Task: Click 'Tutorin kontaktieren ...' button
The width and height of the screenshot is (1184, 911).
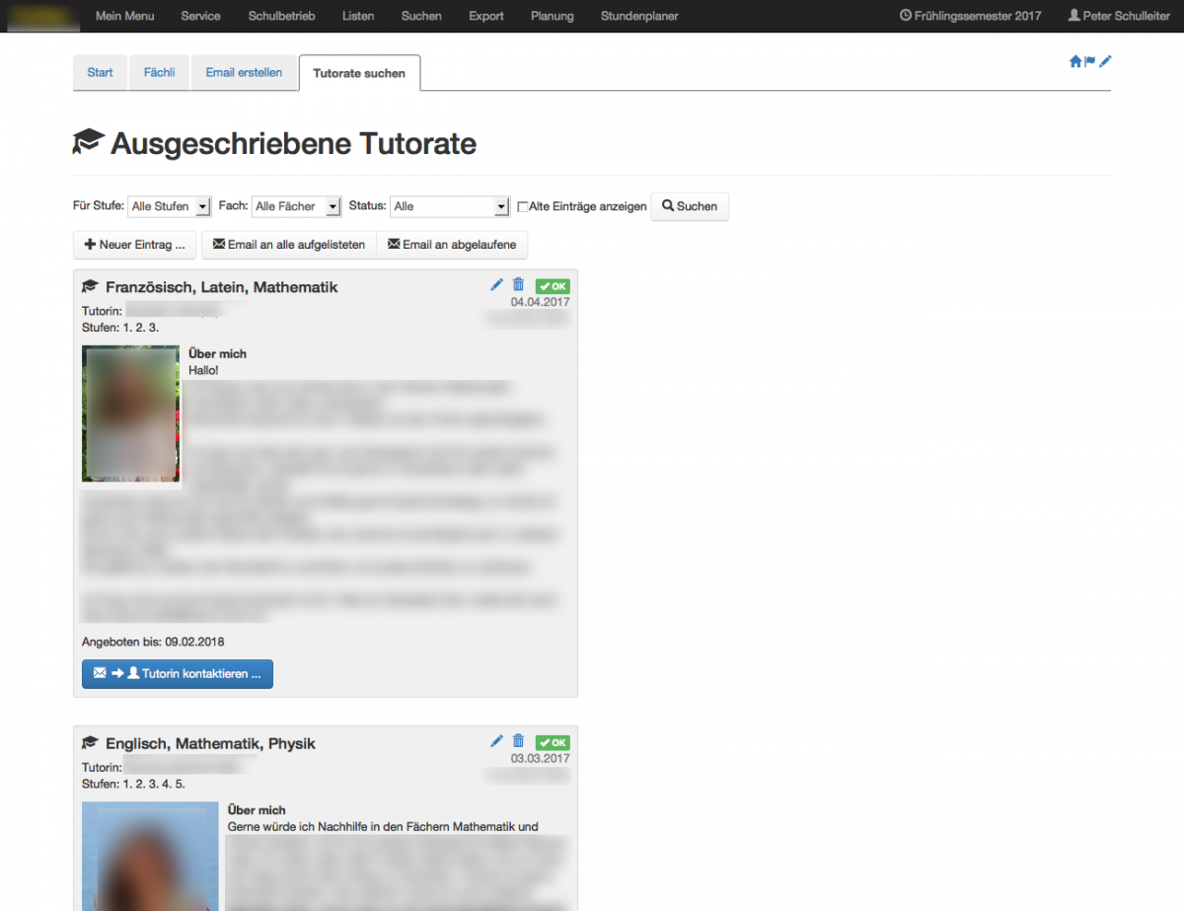Action: pos(178,674)
